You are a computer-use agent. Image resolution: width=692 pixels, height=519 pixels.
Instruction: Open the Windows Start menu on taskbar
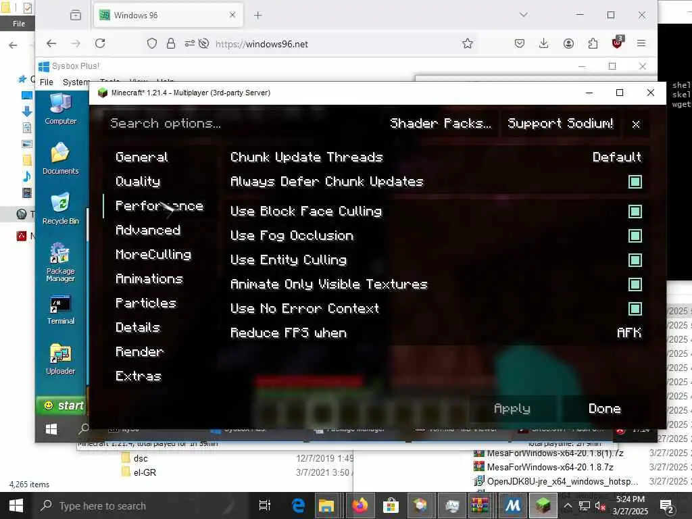(x=16, y=505)
